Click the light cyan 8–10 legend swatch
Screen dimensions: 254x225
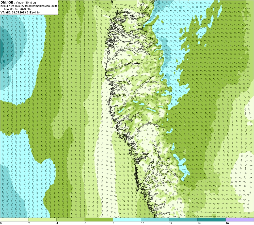pos(127,219)
